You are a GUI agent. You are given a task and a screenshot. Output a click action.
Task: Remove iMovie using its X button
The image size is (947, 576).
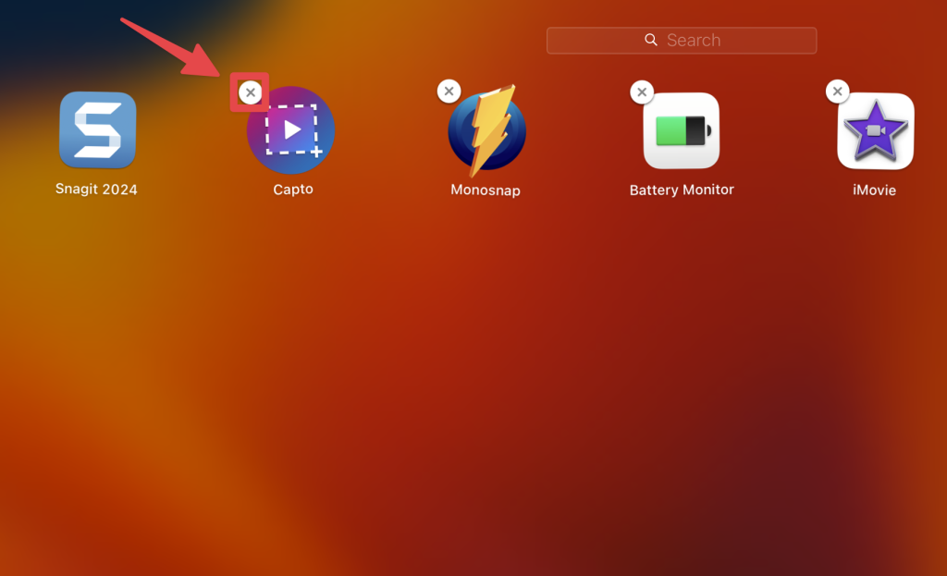point(837,92)
